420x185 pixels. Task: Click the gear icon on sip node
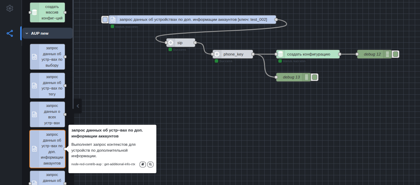(x=171, y=43)
